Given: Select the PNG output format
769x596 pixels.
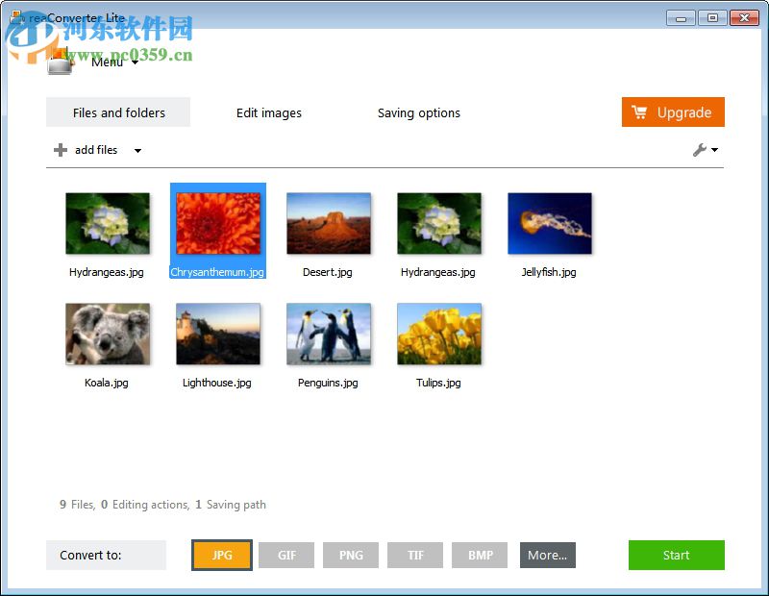Looking at the screenshot, I should pos(350,555).
